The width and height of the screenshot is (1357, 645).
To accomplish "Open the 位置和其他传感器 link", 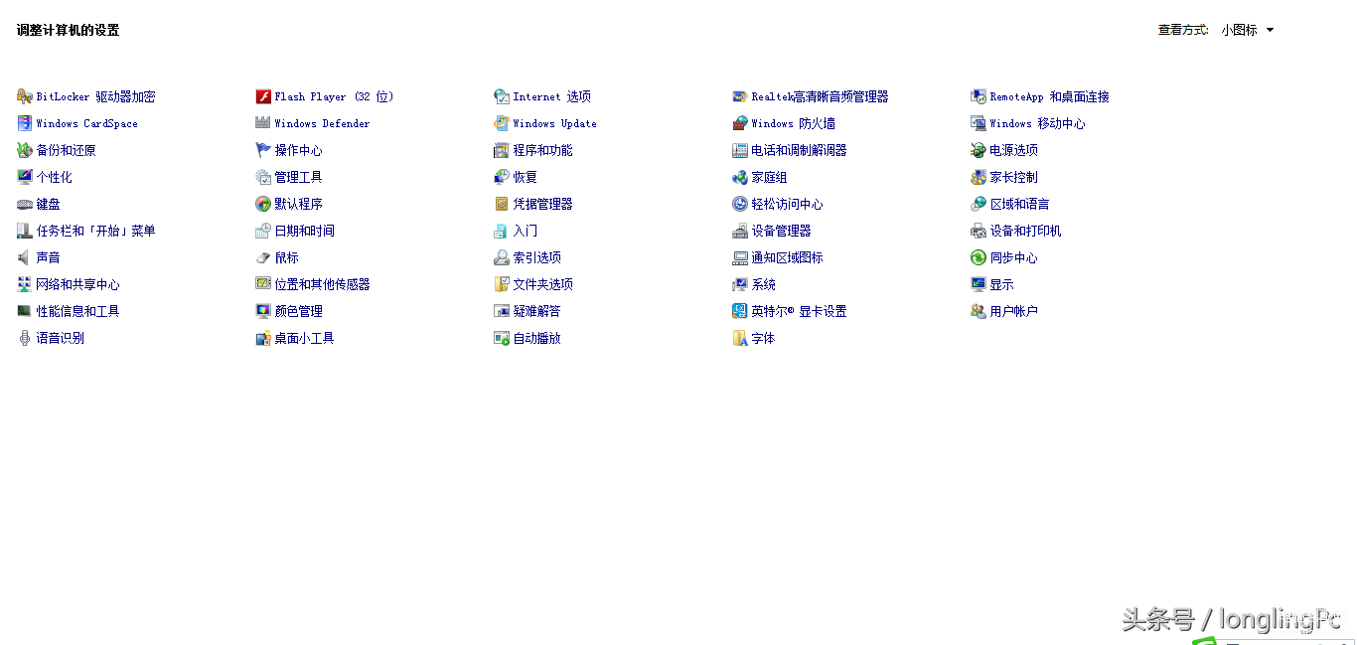I will pos(323,284).
